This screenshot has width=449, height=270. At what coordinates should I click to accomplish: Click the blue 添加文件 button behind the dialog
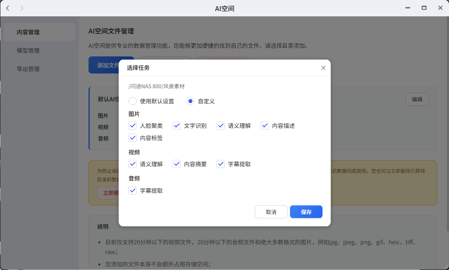(104, 65)
